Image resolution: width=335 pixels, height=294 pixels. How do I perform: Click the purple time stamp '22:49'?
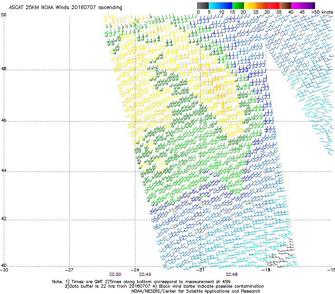point(145,275)
